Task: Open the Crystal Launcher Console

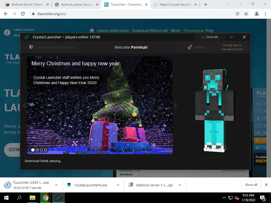Action: pos(210,37)
